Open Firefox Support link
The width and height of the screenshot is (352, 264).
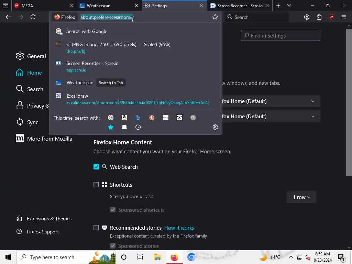38,232
